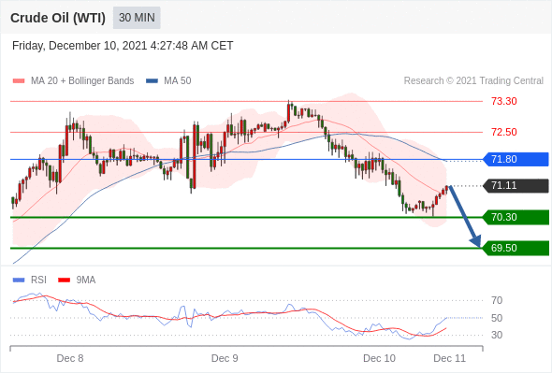The height and width of the screenshot is (374, 552).
Task: Click the MA 20 + Bollinger Bands legend swatch
Action: click(x=19, y=81)
